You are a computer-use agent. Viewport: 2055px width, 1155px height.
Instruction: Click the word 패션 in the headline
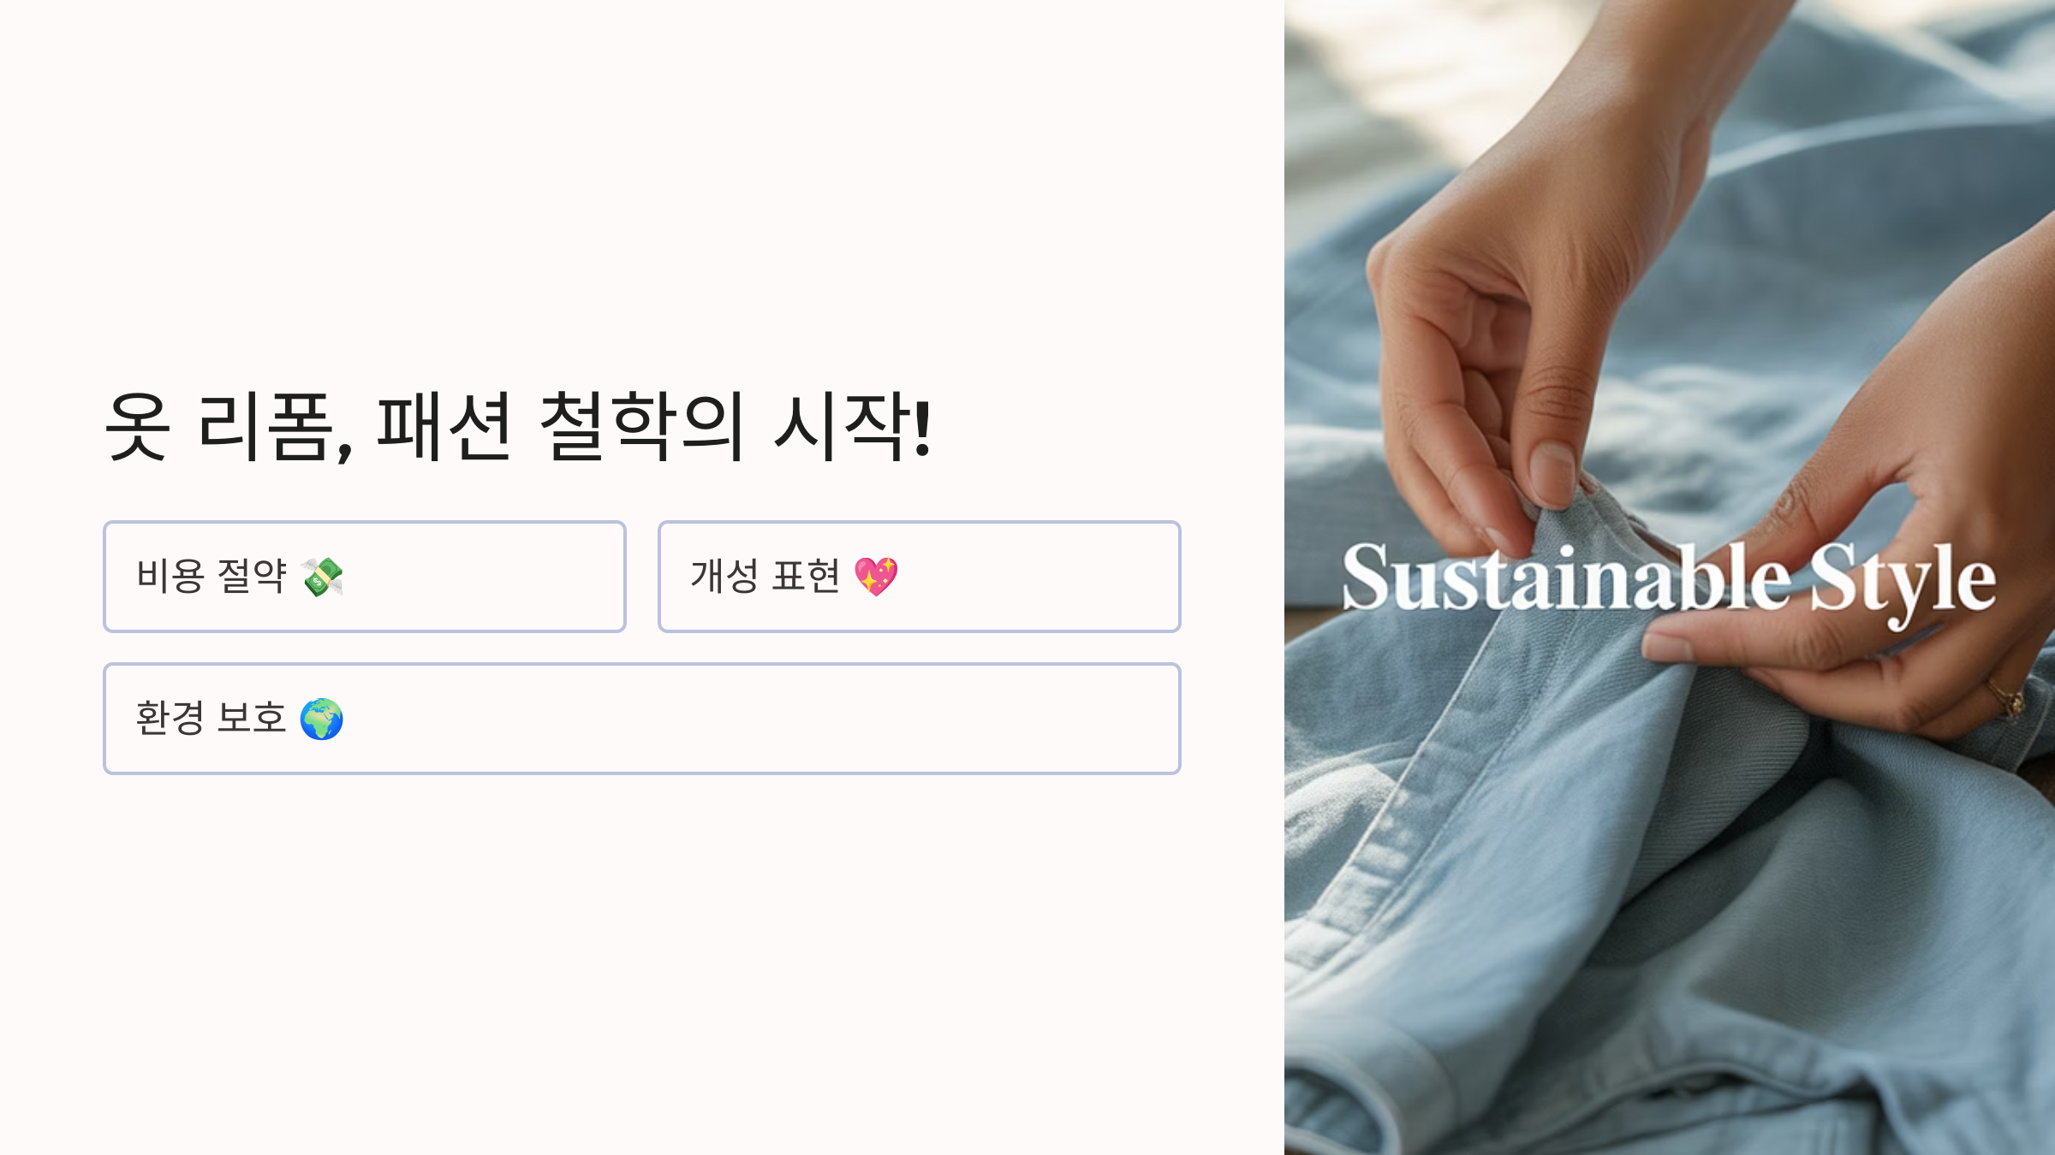point(444,427)
